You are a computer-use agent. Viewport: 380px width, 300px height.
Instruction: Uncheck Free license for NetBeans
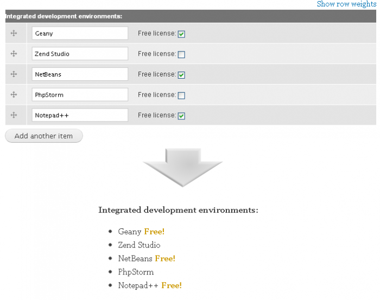point(181,75)
